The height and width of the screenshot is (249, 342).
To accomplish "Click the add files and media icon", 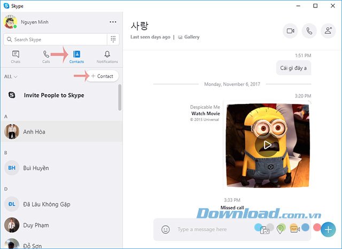I will click(265, 230).
